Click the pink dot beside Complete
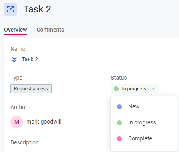The image size is (179, 152). coord(119,139)
